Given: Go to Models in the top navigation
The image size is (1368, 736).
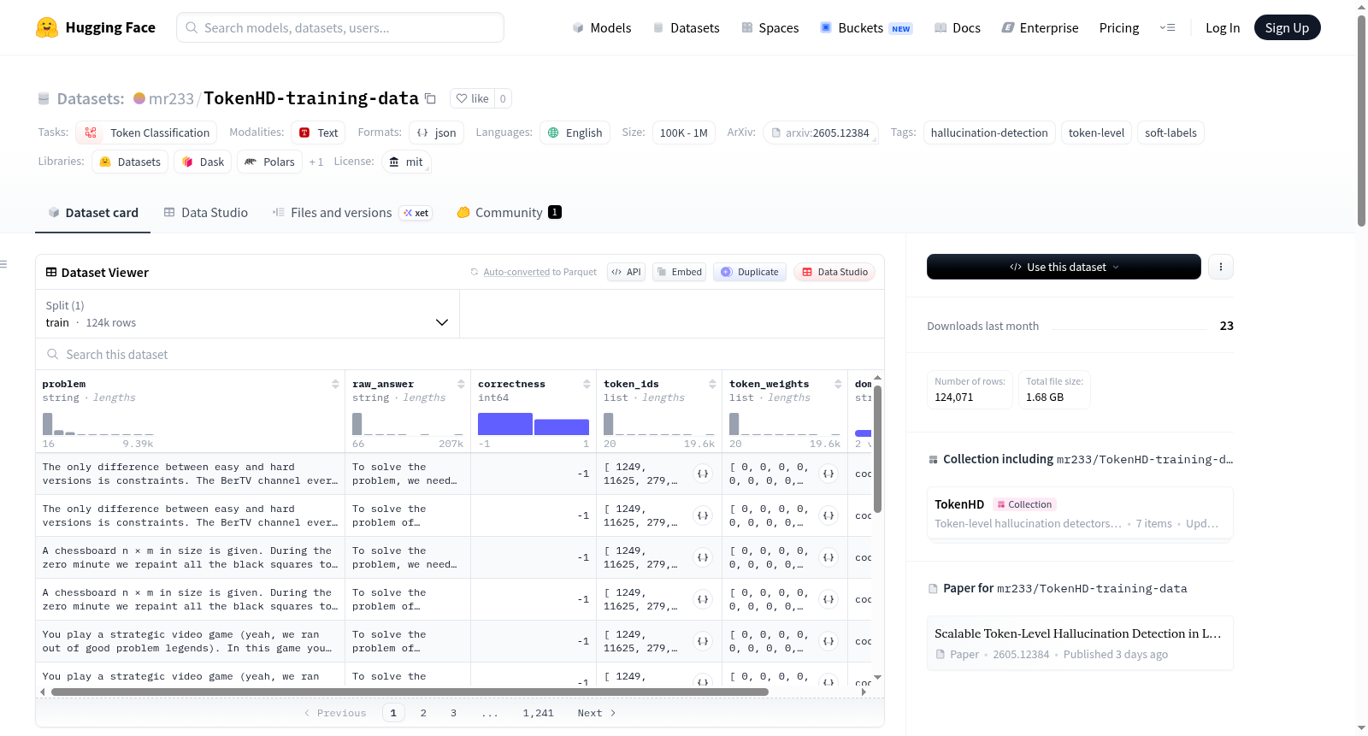Looking at the screenshot, I should pos(602,28).
